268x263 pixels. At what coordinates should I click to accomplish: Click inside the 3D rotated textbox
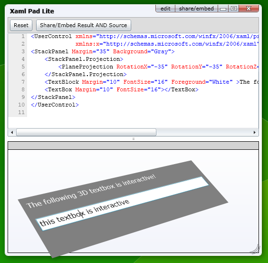(x=122, y=204)
